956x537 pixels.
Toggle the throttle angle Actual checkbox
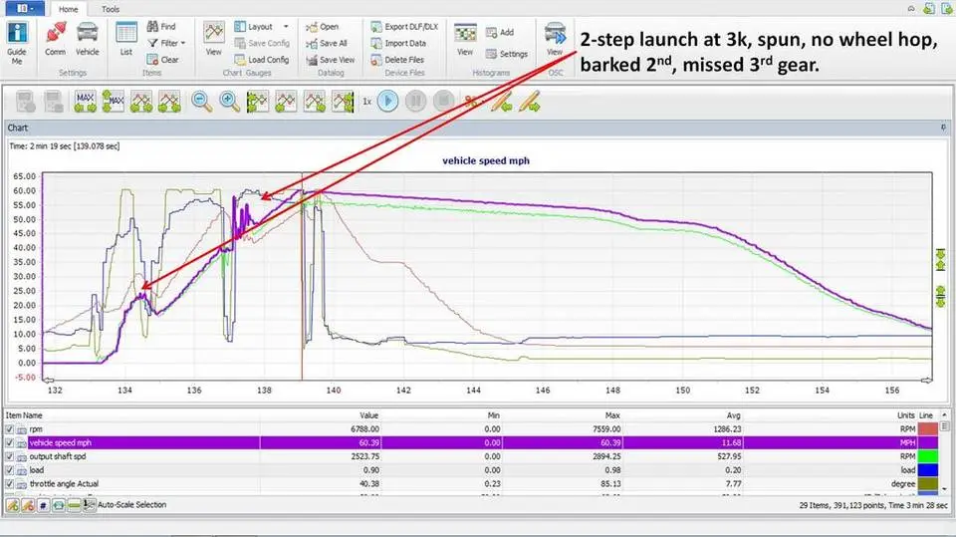pos(10,484)
